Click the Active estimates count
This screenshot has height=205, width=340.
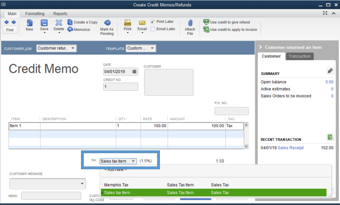332,89
